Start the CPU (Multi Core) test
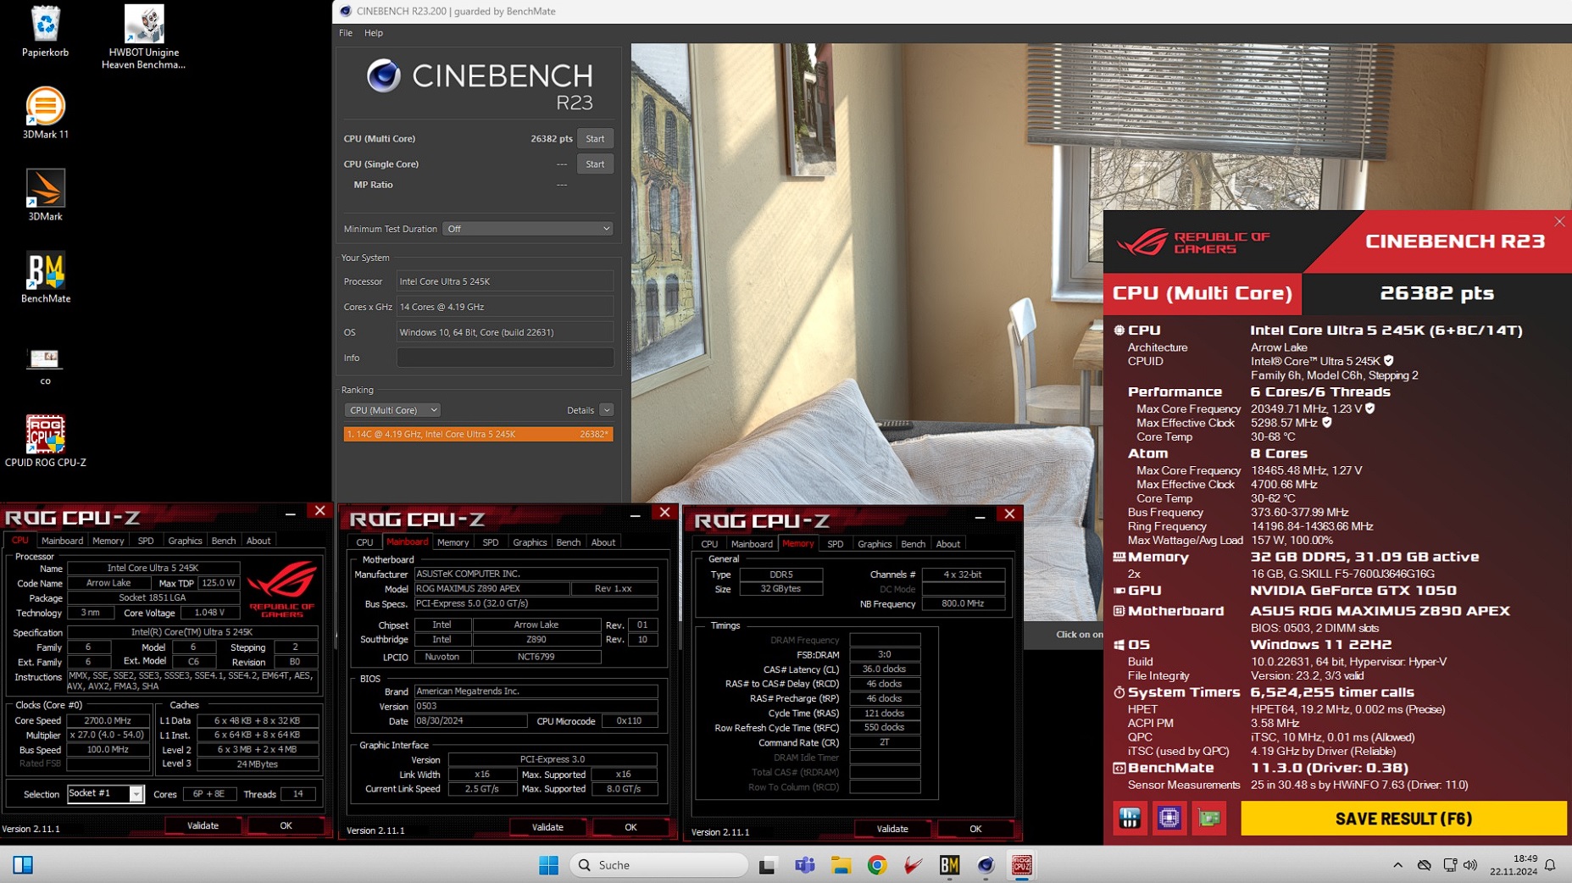Viewport: 1572px width, 883px height. tap(595, 139)
